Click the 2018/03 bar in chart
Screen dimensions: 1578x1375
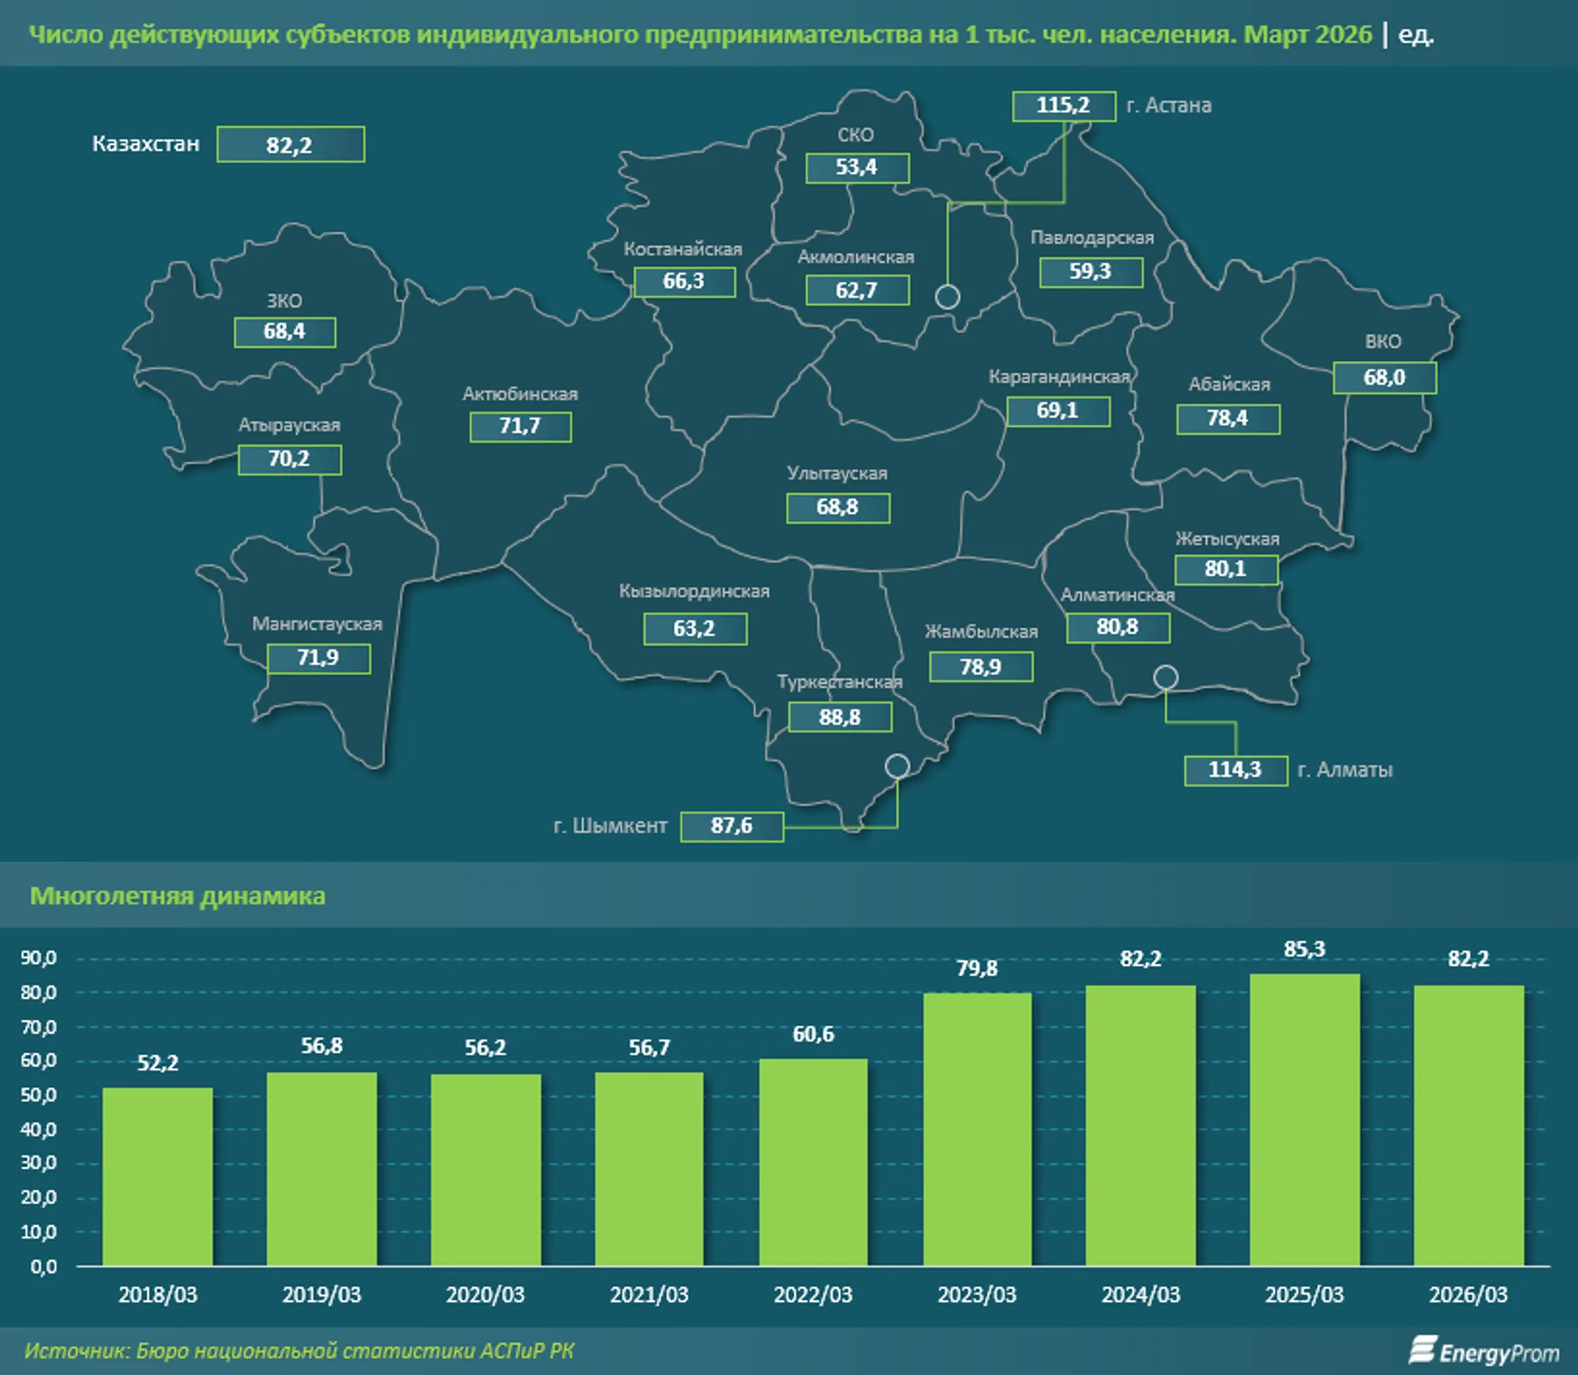[x=157, y=1176]
